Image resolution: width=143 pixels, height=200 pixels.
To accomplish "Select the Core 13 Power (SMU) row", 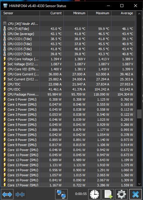I will (x=68, y=165).
